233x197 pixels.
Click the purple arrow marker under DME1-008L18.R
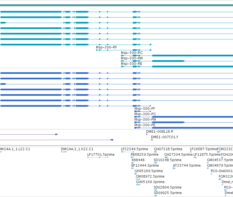(147, 134)
